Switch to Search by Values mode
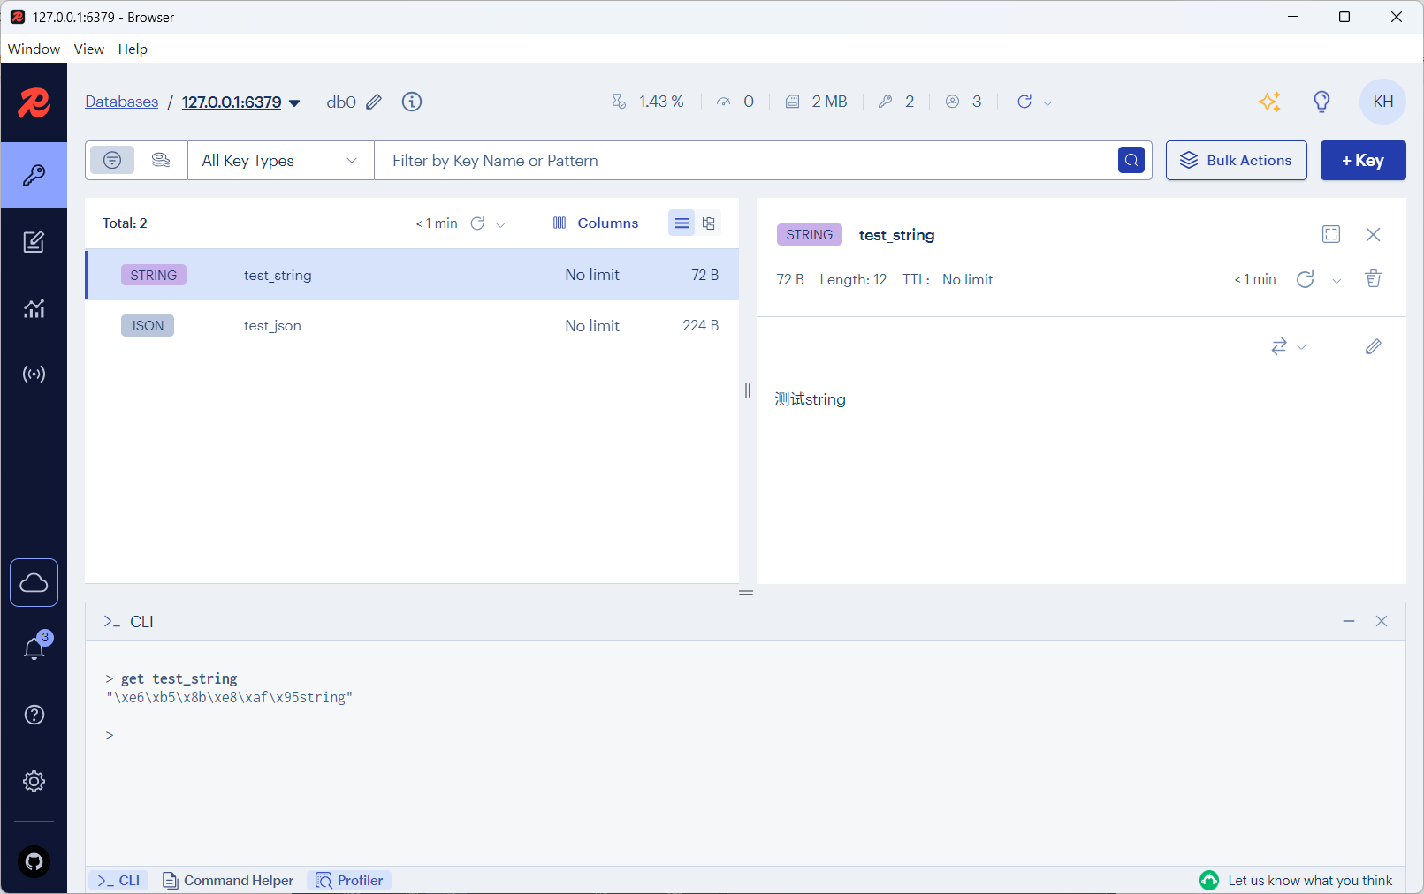This screenshot has height=894, width=1424. (160, 160)
